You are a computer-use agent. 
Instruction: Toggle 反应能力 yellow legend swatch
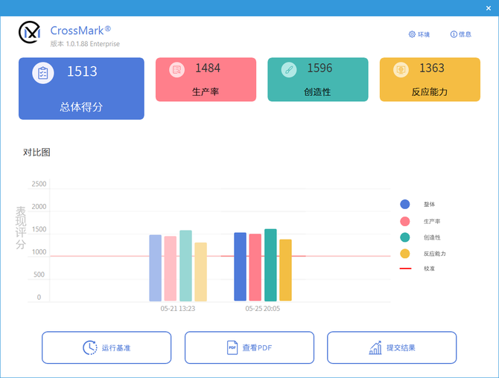tap(405, 254)
